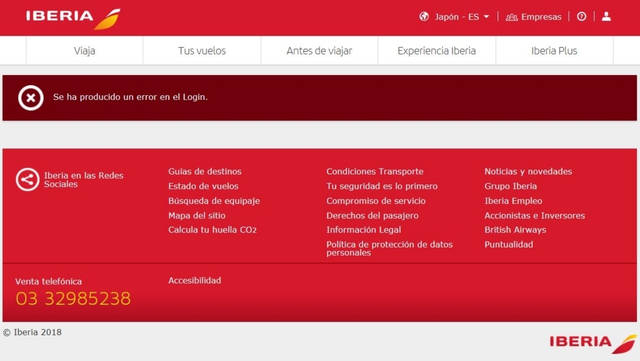Open Accesibilidad link

[195, 280]
